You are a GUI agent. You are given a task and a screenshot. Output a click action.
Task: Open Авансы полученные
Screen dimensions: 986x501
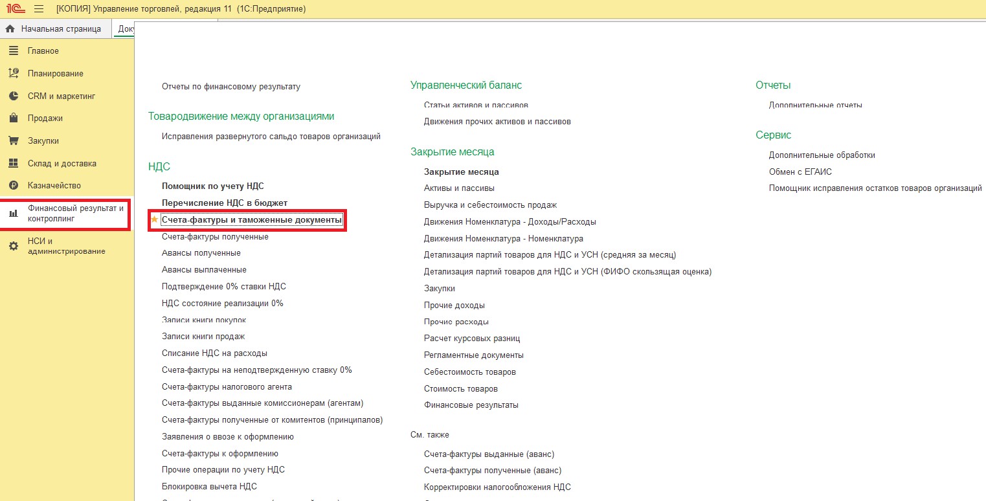coord(201,253)
